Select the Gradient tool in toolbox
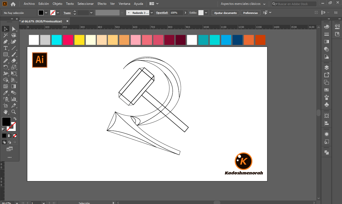This screenshot has width=342, height=204. 14,86
